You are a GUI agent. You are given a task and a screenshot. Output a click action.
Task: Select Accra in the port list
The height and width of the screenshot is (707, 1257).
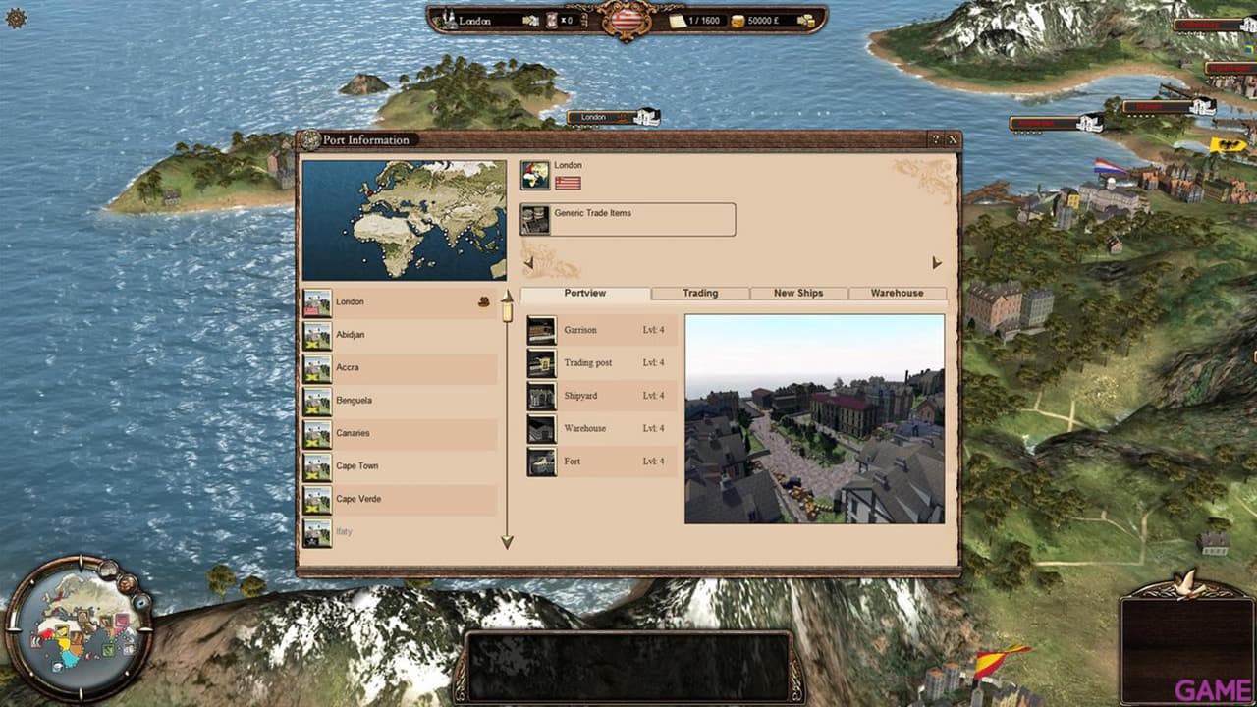click(x=400, y=368)
